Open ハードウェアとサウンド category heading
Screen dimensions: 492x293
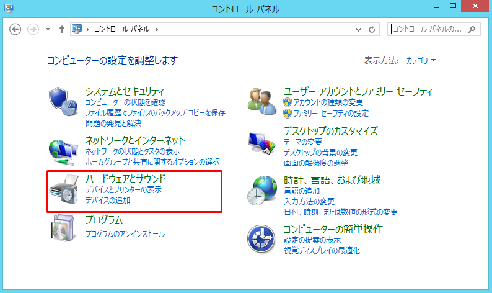pos(125,179)
